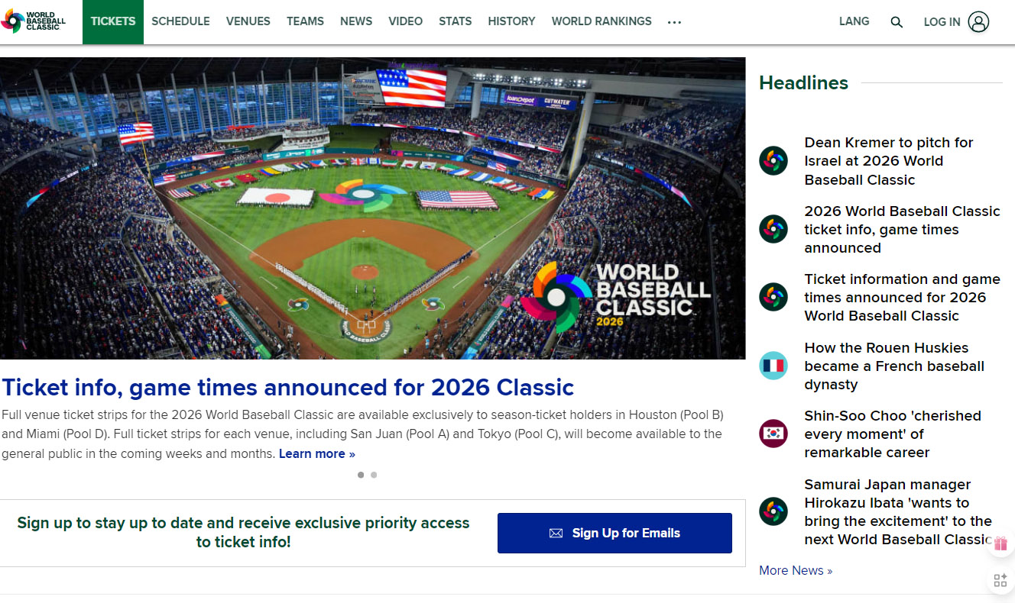Open the VENUES menu item
Screen dimensions: 1015x603
pyautogui.click(x=248, y=21)
